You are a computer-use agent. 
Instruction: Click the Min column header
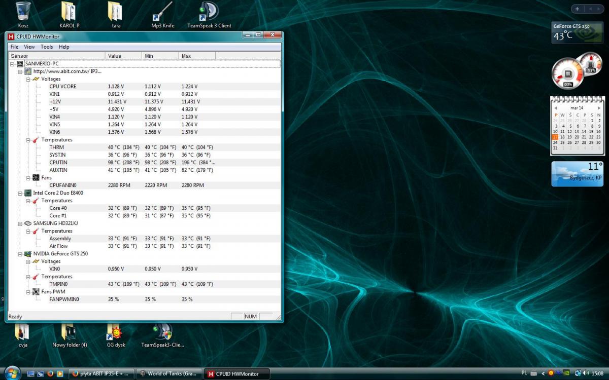tap(160, 56)
